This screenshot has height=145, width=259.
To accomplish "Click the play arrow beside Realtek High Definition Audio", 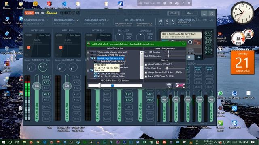I will pyautogui.click(x=95, y=58).
